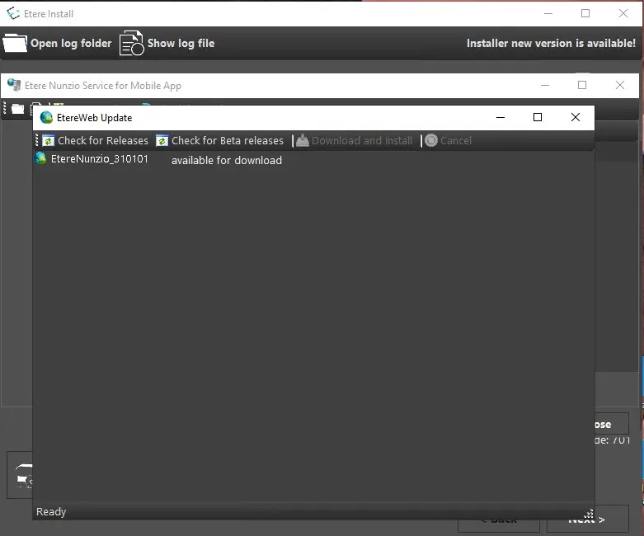Click the Etere Install title bar logo
Image resolution: width=644 pixels, height=536 pixels.
(13, 13)
